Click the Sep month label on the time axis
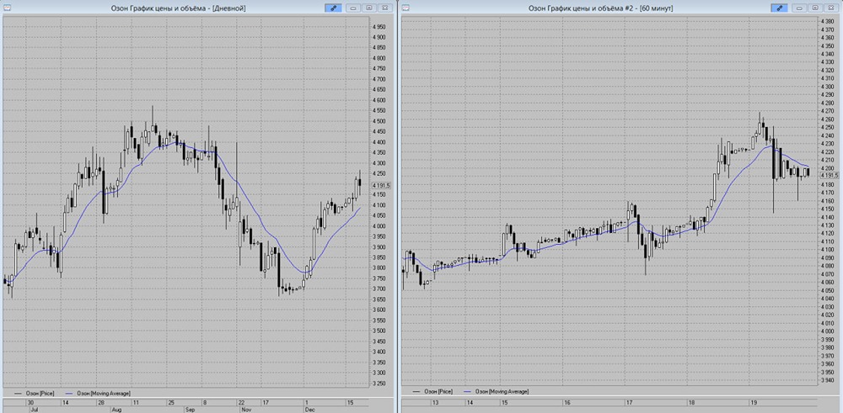Screen dimensions: 843x413 [x=191, y=410]
